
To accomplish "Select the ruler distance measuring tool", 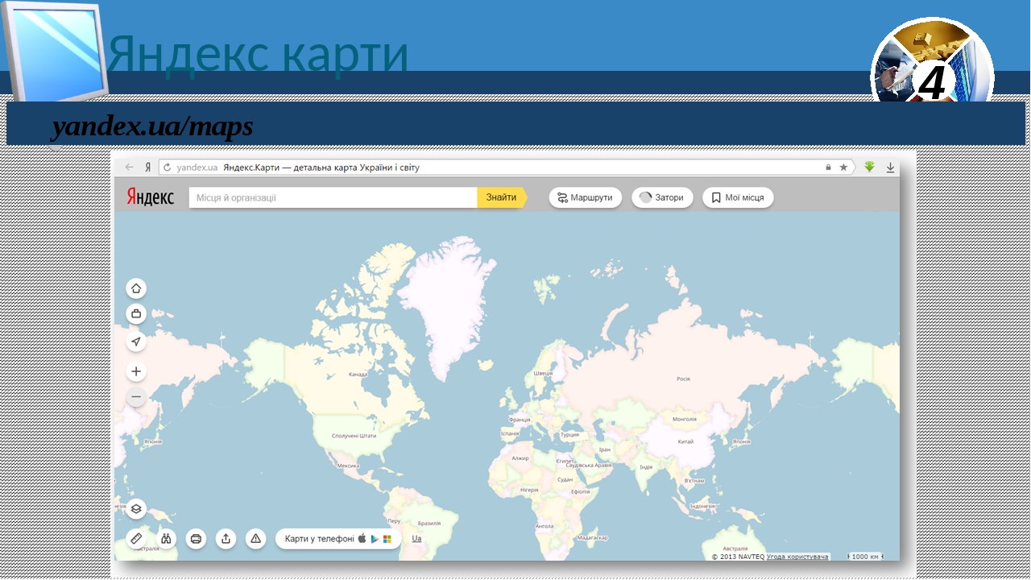I will 136,539.
